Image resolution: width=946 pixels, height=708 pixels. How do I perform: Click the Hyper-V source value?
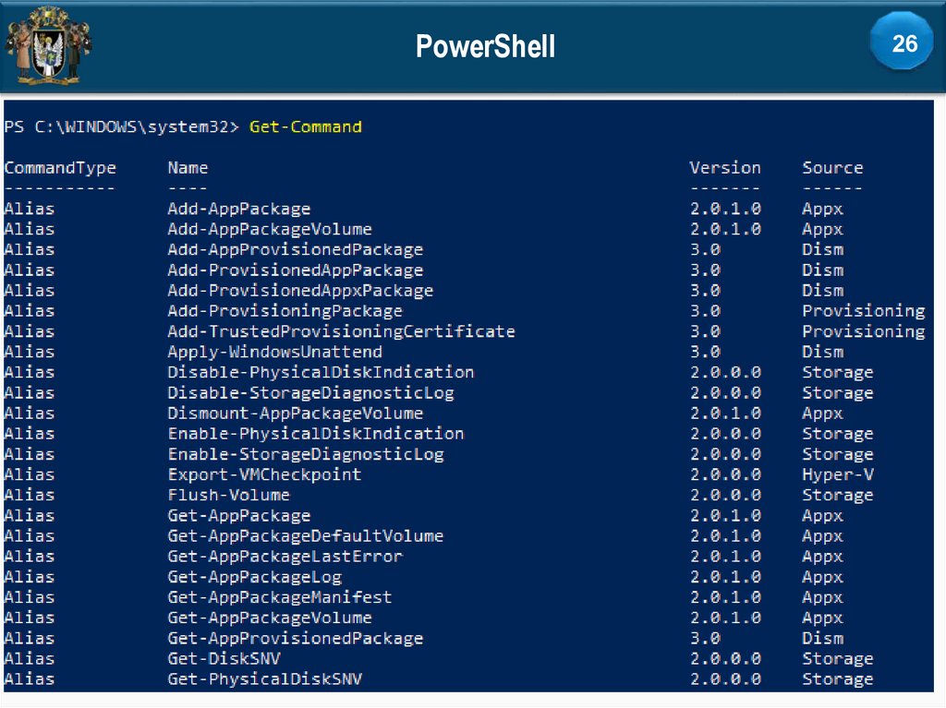(x=838, y=474)
